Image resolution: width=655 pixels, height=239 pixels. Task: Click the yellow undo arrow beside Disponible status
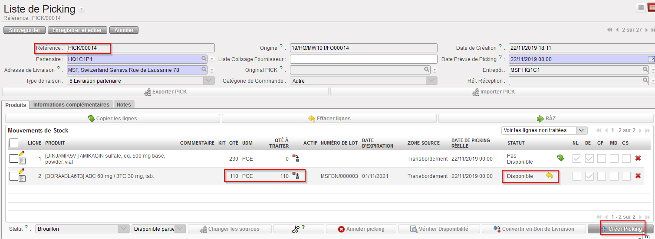click(549, 176)
